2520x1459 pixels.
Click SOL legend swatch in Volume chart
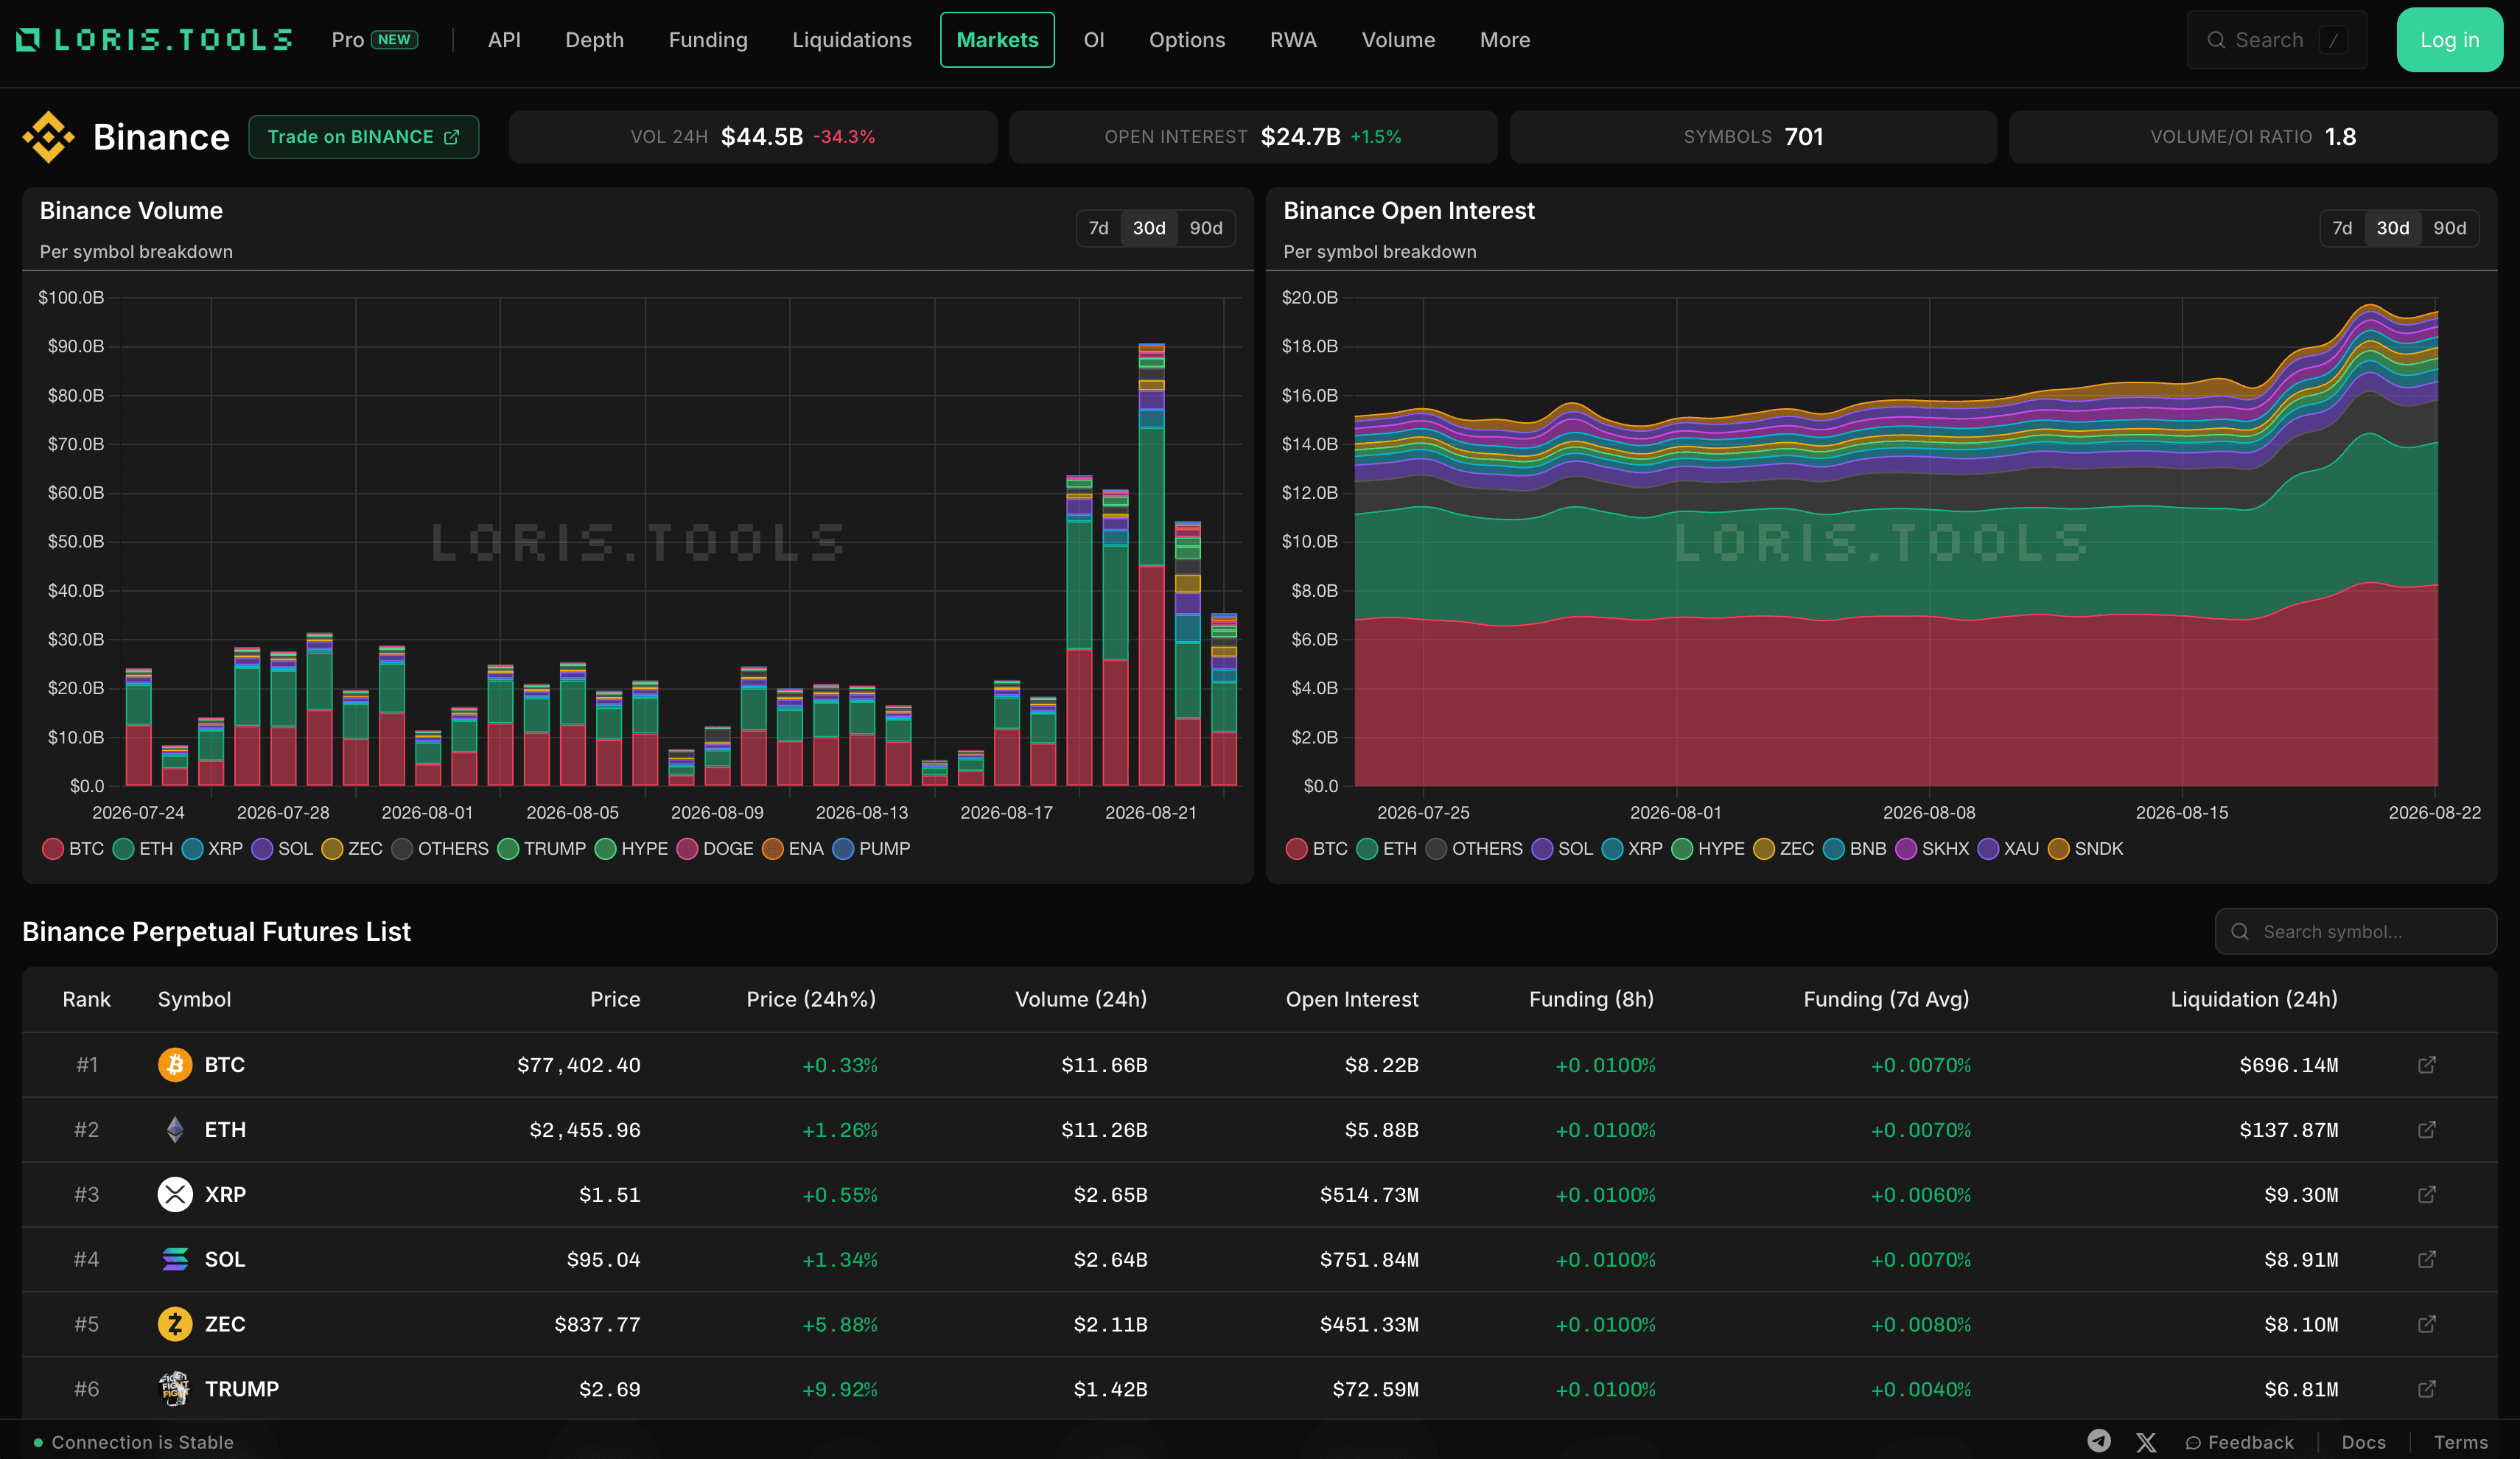(262, 849)
